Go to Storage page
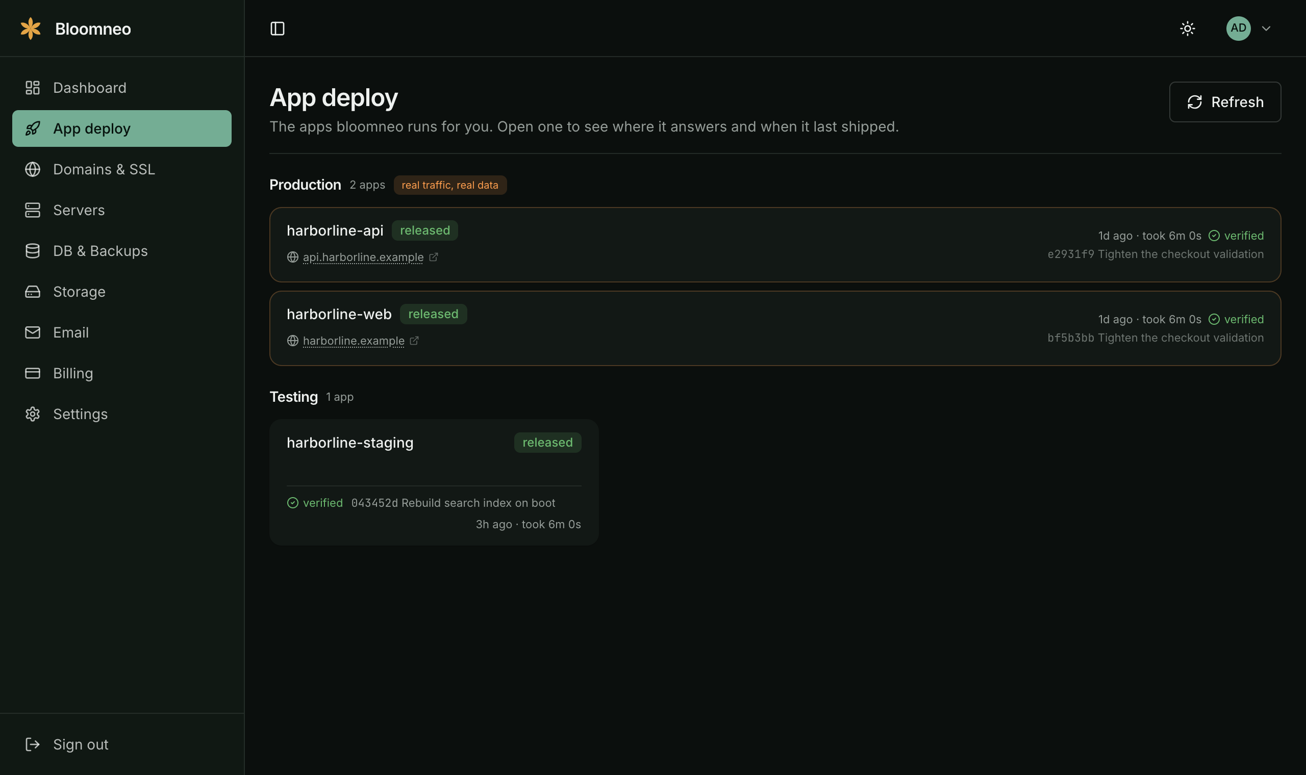Image resolution: width=1306 pixels, height=775 pixels. [122, 292]
